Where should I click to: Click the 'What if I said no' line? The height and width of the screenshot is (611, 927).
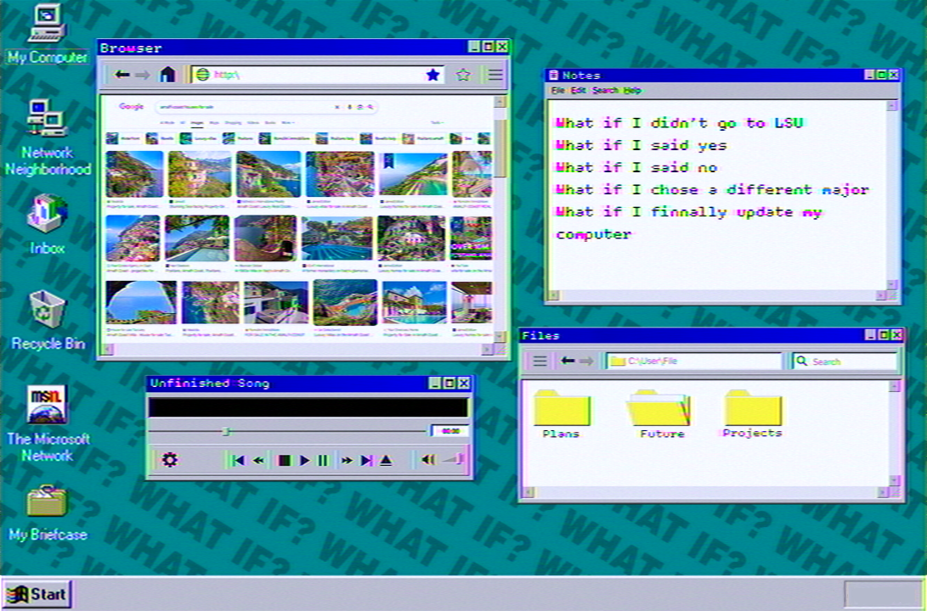pyautogui.click(x=636, y=168)
